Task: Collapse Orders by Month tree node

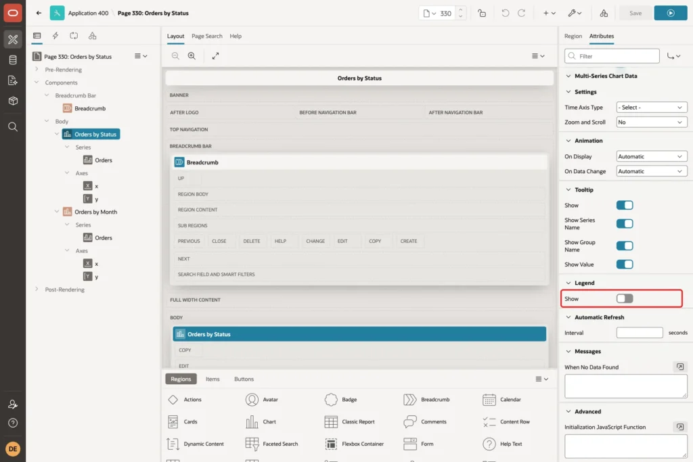Action: pos(57,212)
